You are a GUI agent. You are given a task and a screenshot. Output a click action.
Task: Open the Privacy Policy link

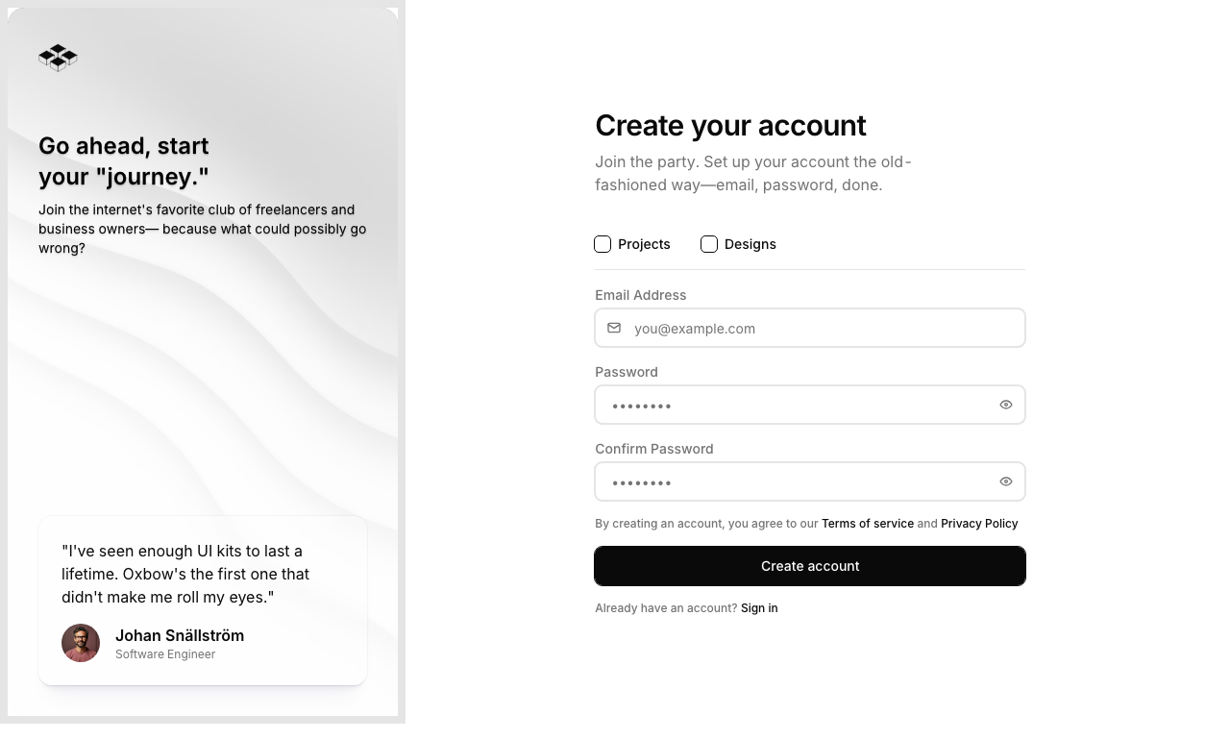pos(979,524)
